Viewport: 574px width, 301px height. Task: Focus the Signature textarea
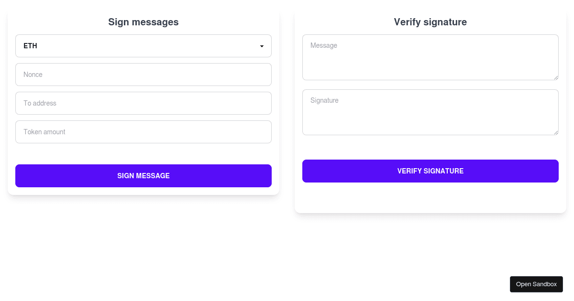click(430, 112)
